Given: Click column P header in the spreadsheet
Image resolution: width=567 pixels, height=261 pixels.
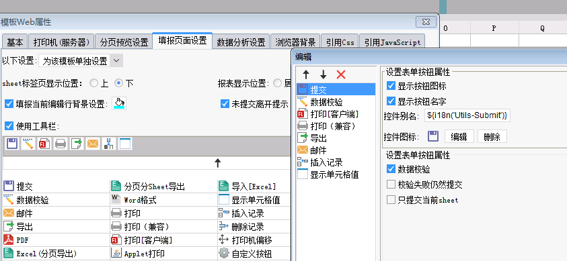Looking at the screenshot, I should click(x=494, y=28).
